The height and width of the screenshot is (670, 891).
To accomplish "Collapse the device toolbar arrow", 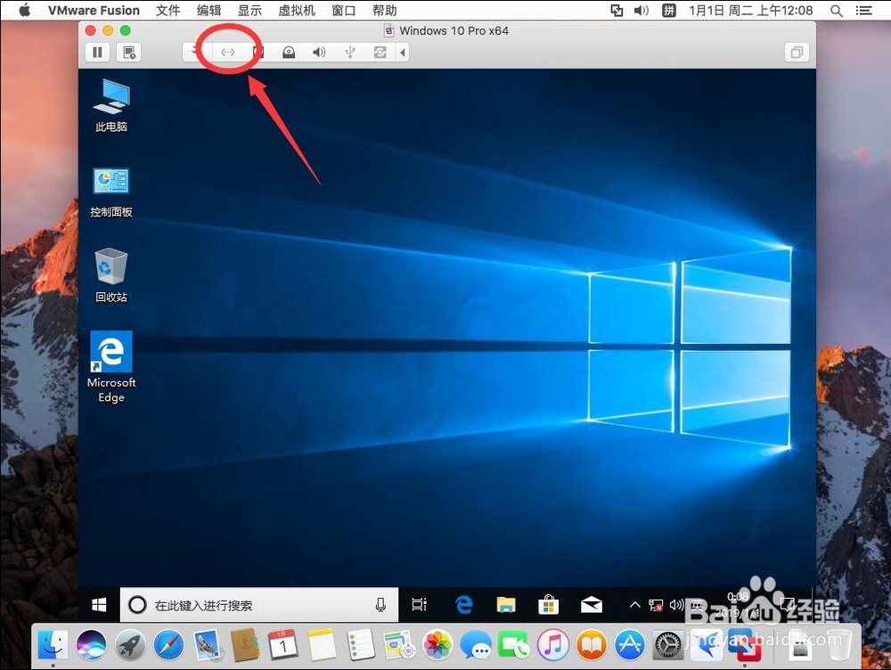I will [x=403, y=53].
